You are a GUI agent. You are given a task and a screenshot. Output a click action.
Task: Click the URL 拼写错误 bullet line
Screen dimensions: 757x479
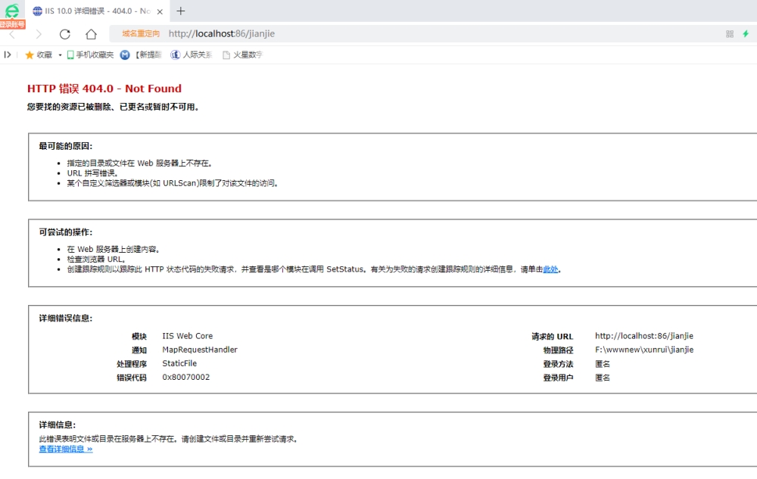[92, 173]
